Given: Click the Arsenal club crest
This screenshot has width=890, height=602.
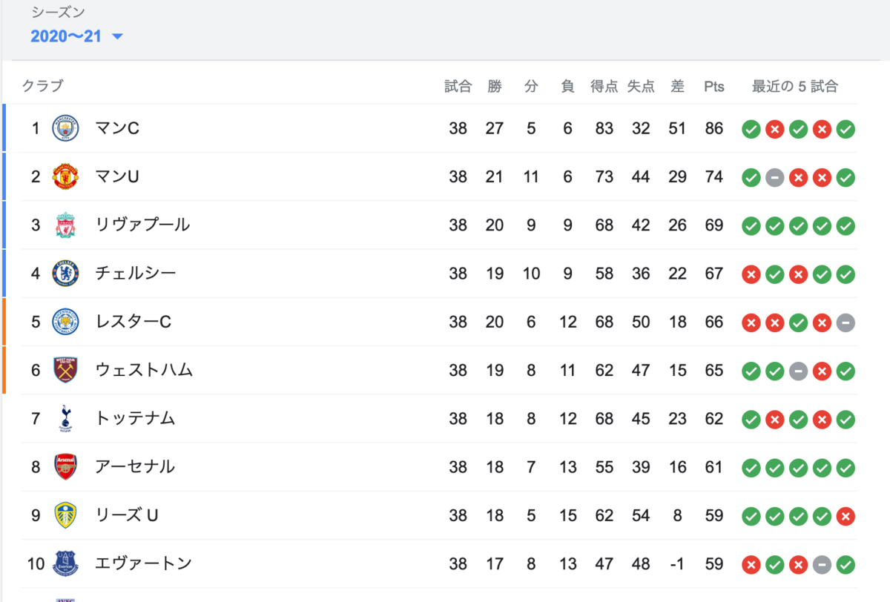Looking at the screenshot, I should (64, 467).
